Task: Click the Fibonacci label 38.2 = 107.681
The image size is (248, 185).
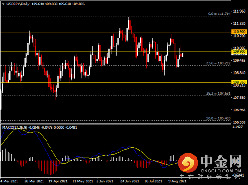Action: [218, 93]
